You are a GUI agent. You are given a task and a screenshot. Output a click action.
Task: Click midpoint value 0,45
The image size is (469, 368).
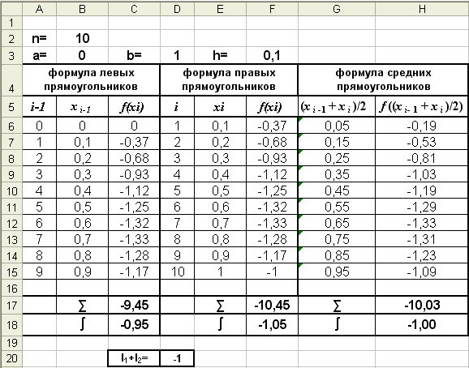click(x=337, y=190)
